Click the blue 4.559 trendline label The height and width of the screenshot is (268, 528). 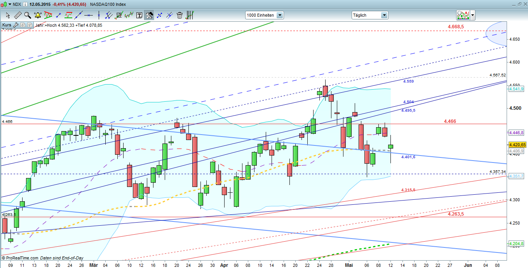[408, 81]
